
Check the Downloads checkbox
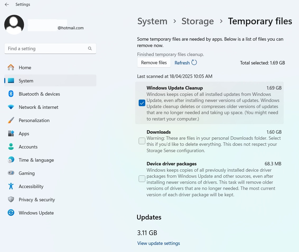pos(142,141)
